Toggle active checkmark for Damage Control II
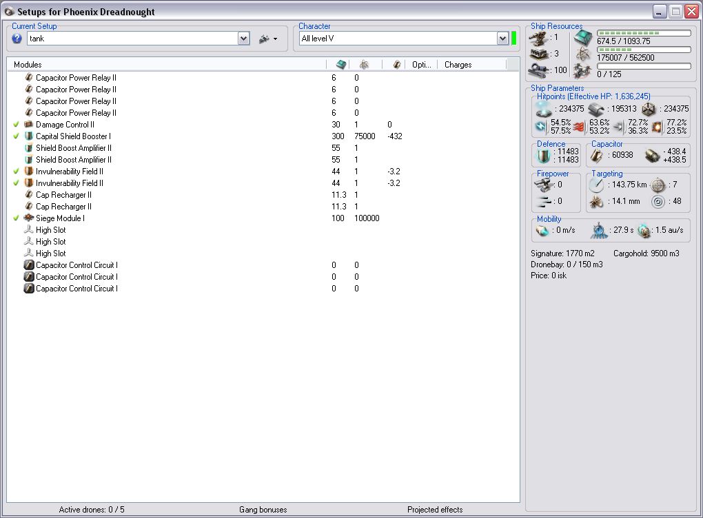Image resolution: width=703 pixels, height=518 pixels. click(16, 125)
